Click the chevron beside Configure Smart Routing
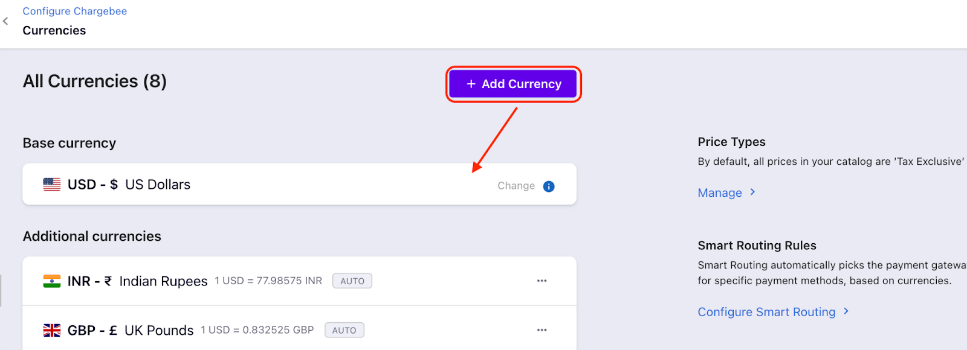967x350 pixels. 846,311
